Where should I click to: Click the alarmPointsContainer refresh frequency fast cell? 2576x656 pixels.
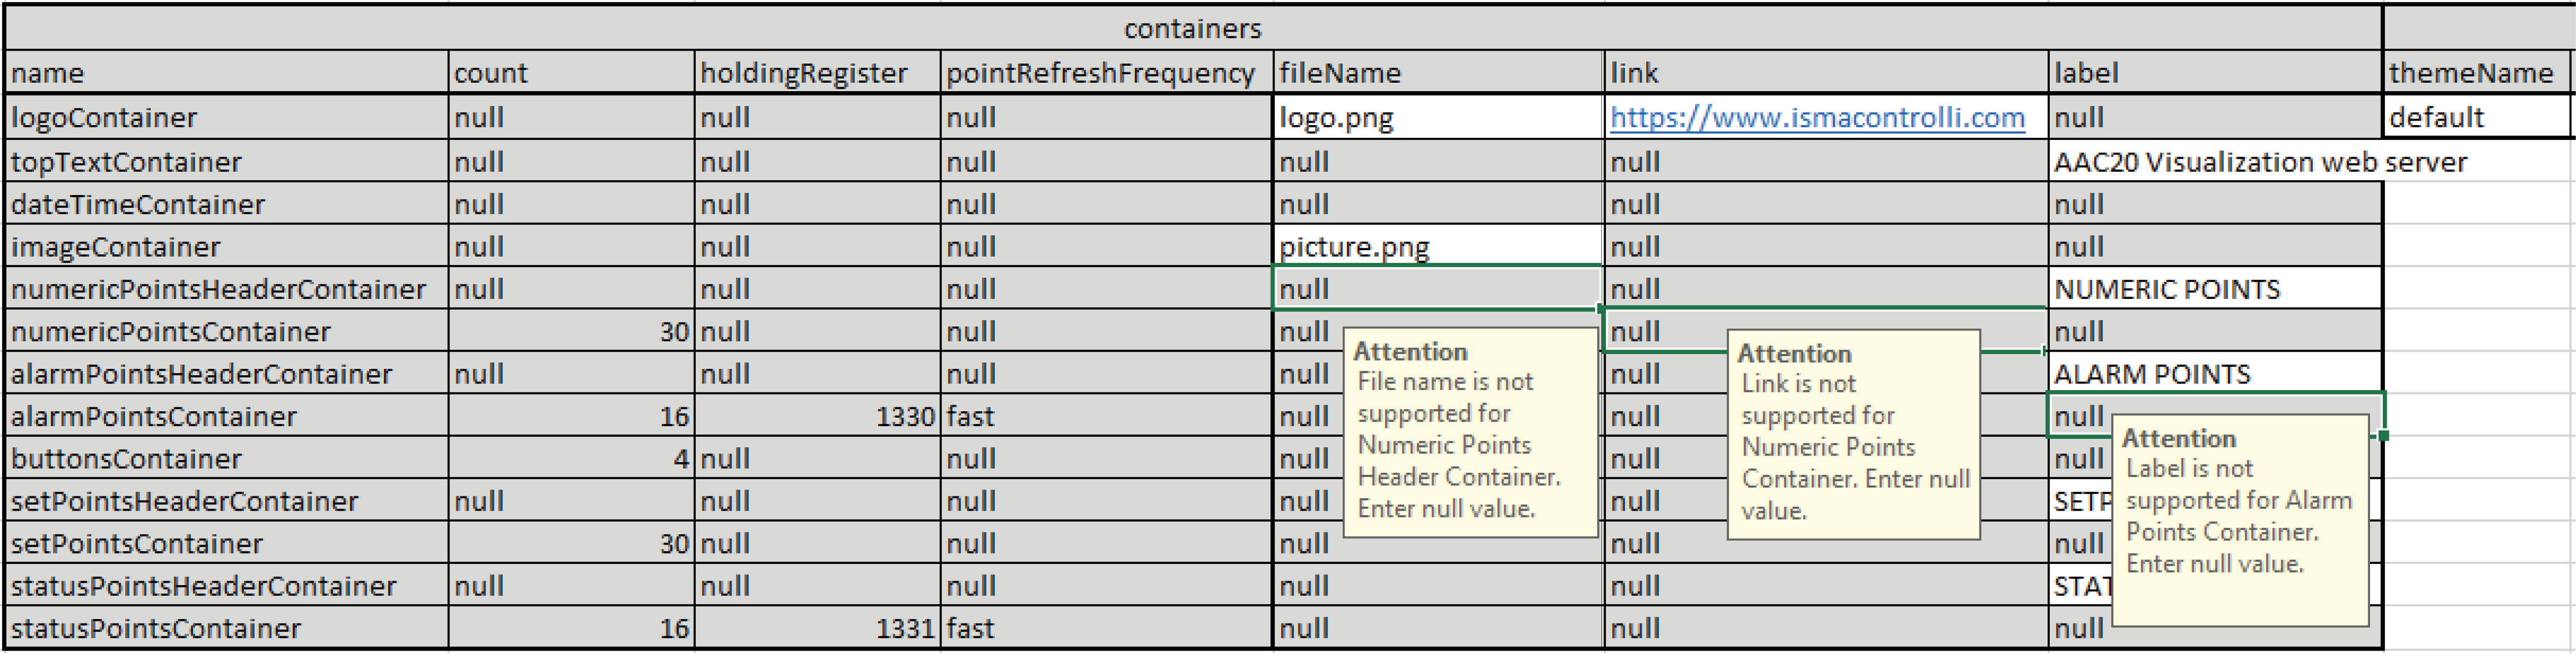pos(1104,416)
